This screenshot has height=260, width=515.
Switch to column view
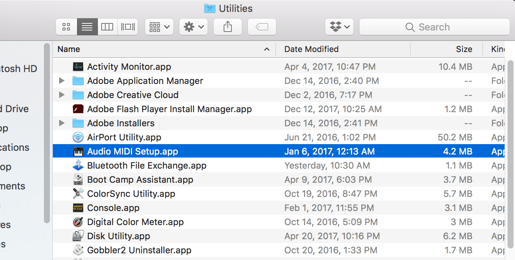pos(107,27)
